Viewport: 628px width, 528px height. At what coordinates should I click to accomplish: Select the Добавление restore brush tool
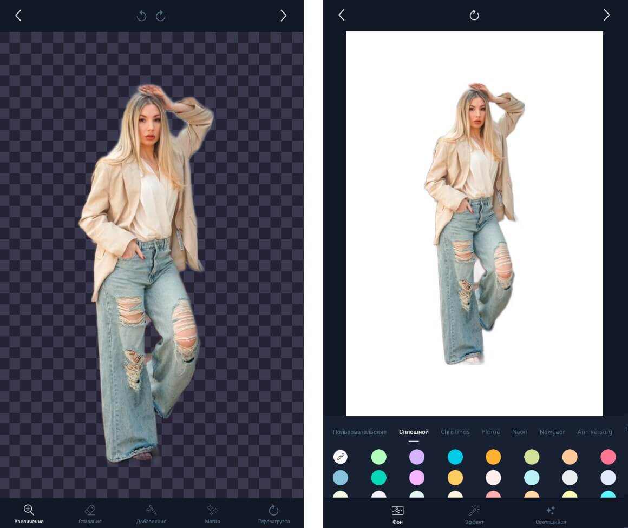point(151,514)
